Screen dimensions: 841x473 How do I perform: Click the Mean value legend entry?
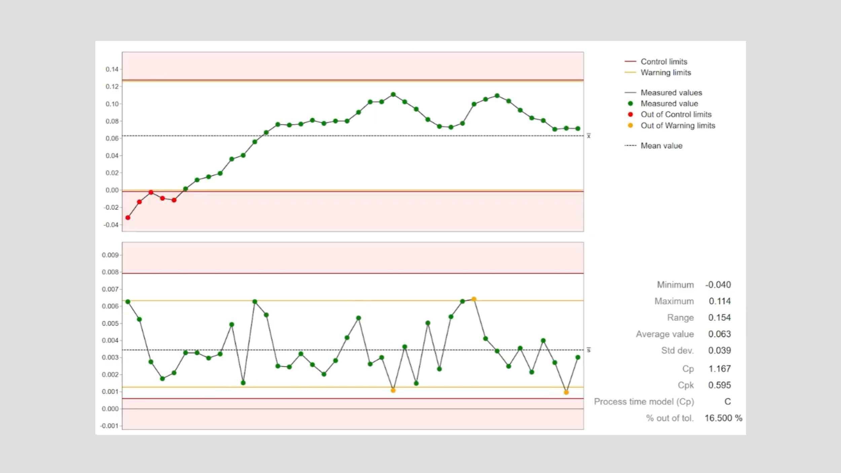coord(661,146)
